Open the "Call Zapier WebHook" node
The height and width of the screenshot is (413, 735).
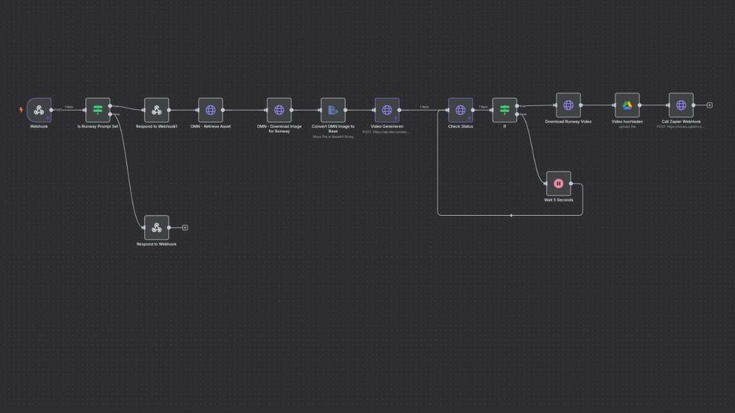tap(680, 105)
